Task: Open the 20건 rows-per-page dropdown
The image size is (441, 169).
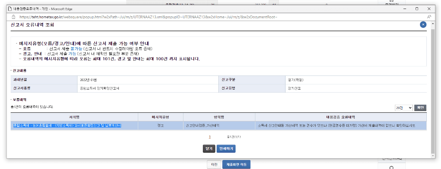Action: pos(403,108)
